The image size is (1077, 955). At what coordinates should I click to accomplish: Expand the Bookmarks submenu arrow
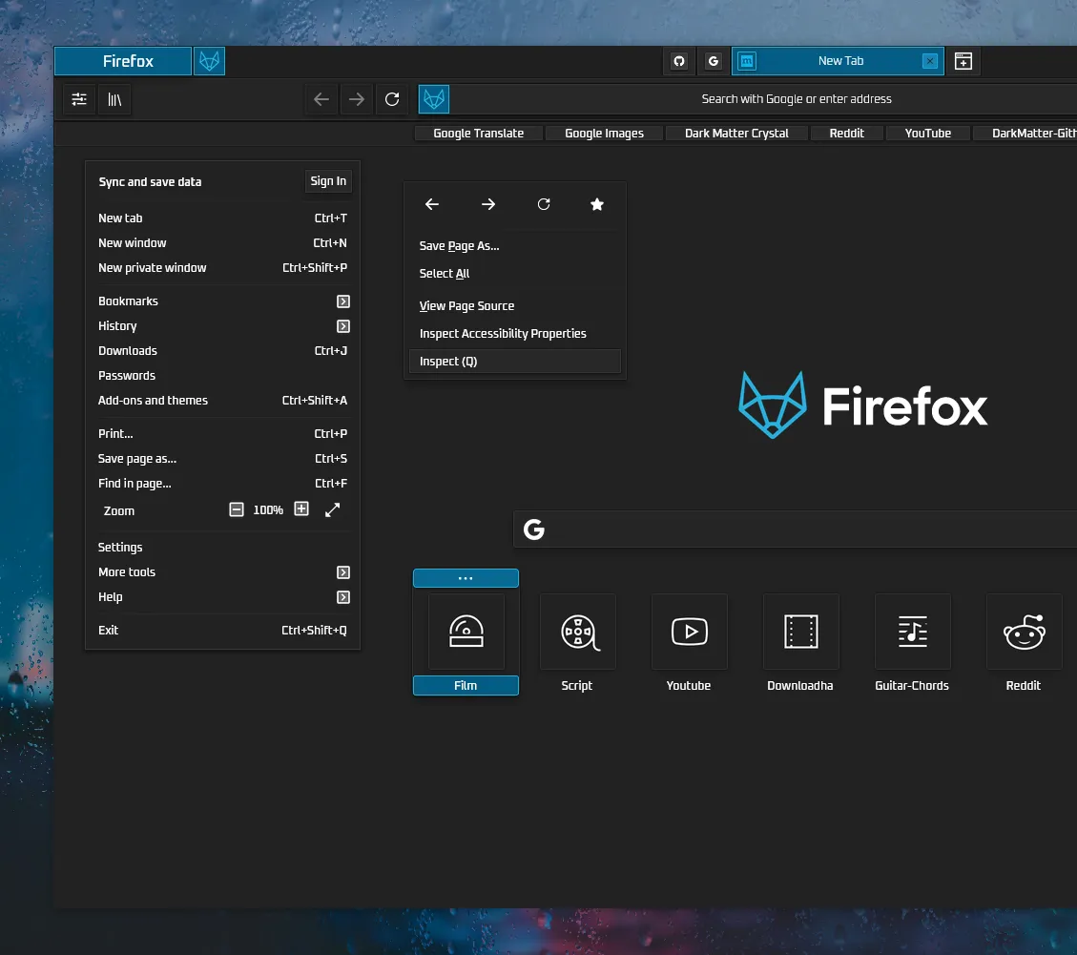pos(343,301)
